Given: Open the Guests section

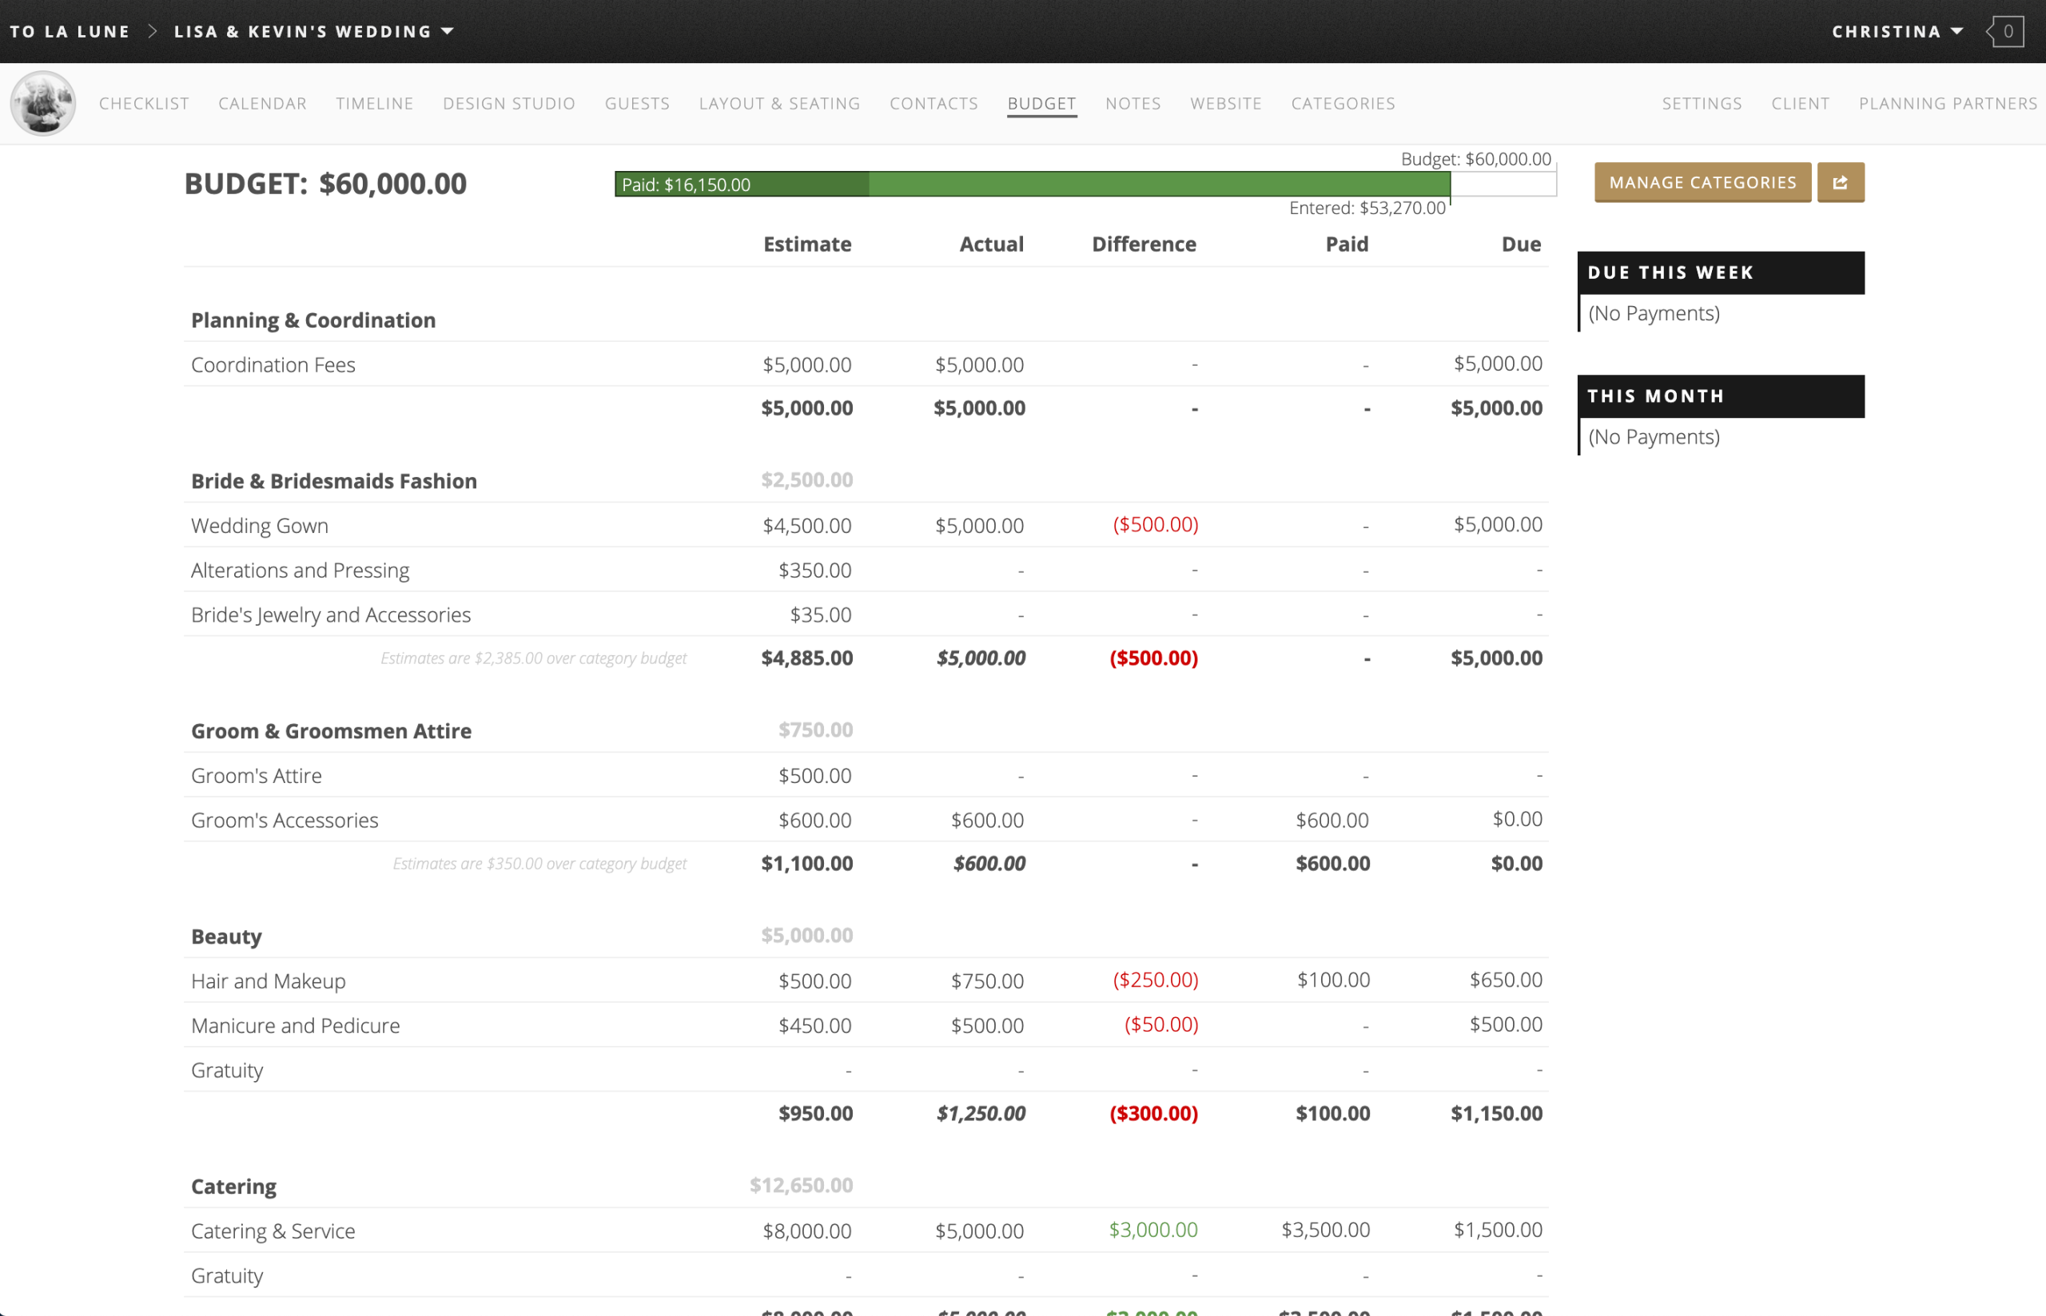Looking at the screenshot, I should 637,103.
